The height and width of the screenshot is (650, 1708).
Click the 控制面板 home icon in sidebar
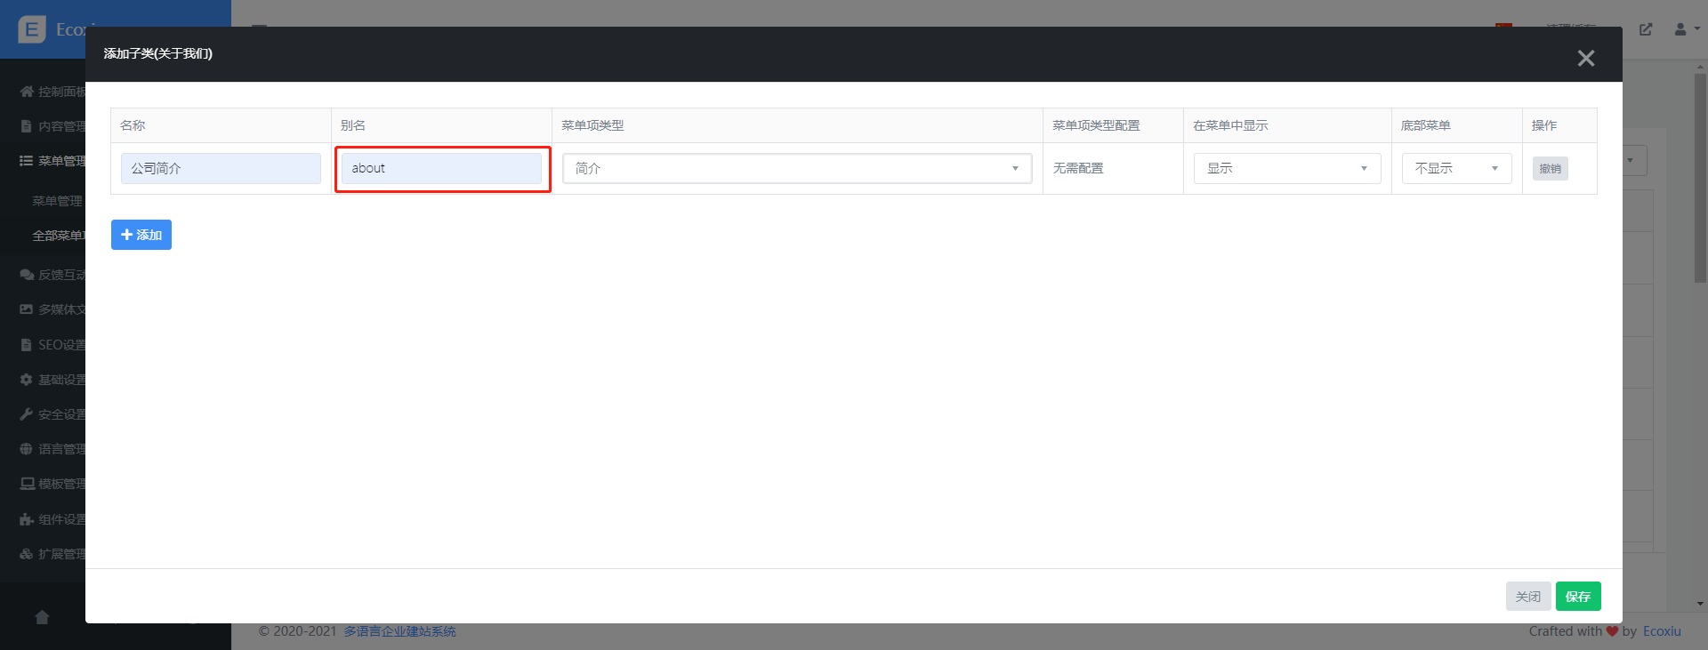pos(27,92)
